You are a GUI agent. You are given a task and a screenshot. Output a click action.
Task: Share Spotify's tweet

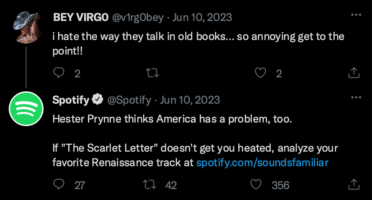[x=354, y=184]
